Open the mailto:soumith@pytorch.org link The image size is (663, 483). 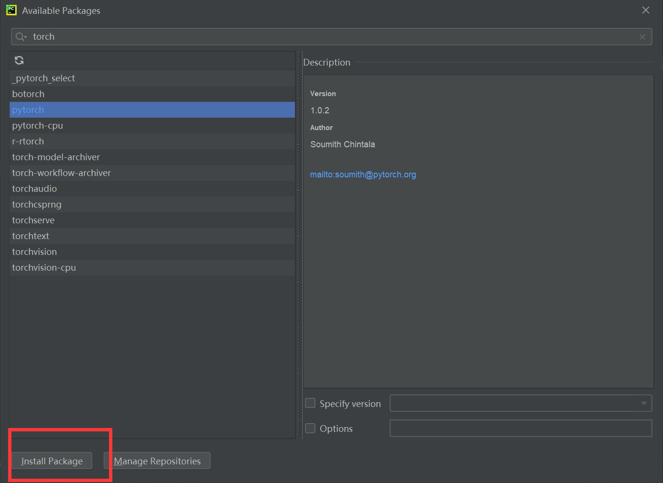click(x=363, y=175)
